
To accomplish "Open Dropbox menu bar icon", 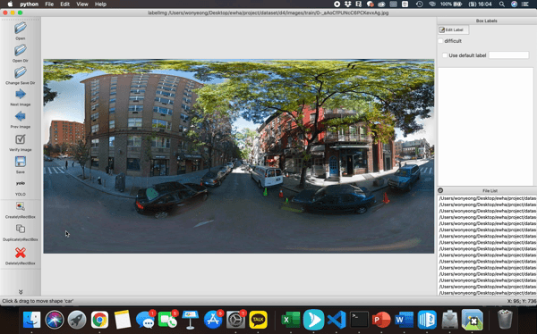I will tap(348, 4).
